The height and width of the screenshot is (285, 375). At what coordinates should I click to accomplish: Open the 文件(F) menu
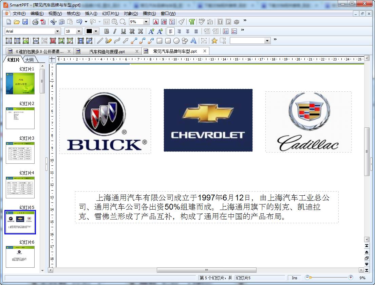pos(19,14)
